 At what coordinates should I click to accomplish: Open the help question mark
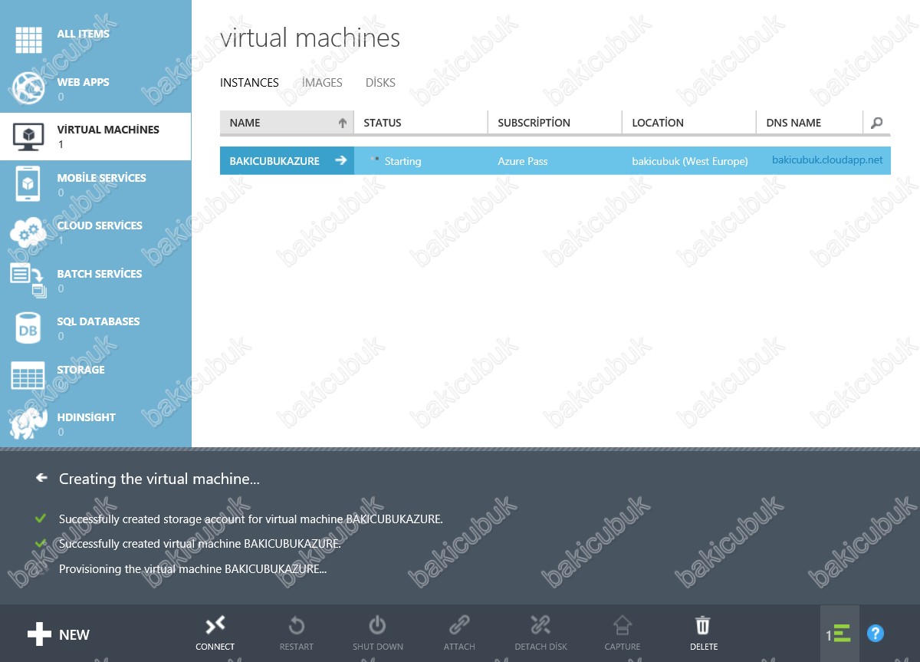point(876,634)
